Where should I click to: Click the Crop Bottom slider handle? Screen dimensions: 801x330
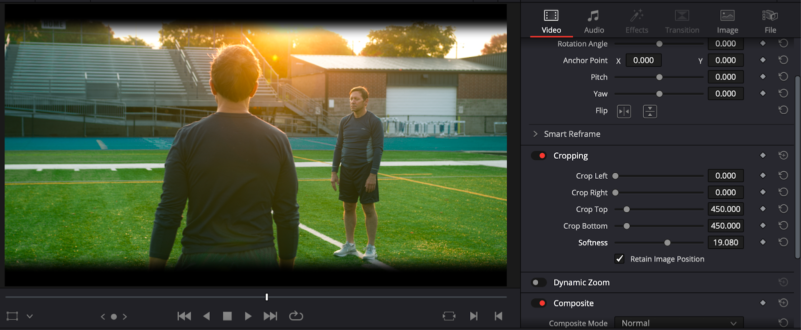[626, 226]
